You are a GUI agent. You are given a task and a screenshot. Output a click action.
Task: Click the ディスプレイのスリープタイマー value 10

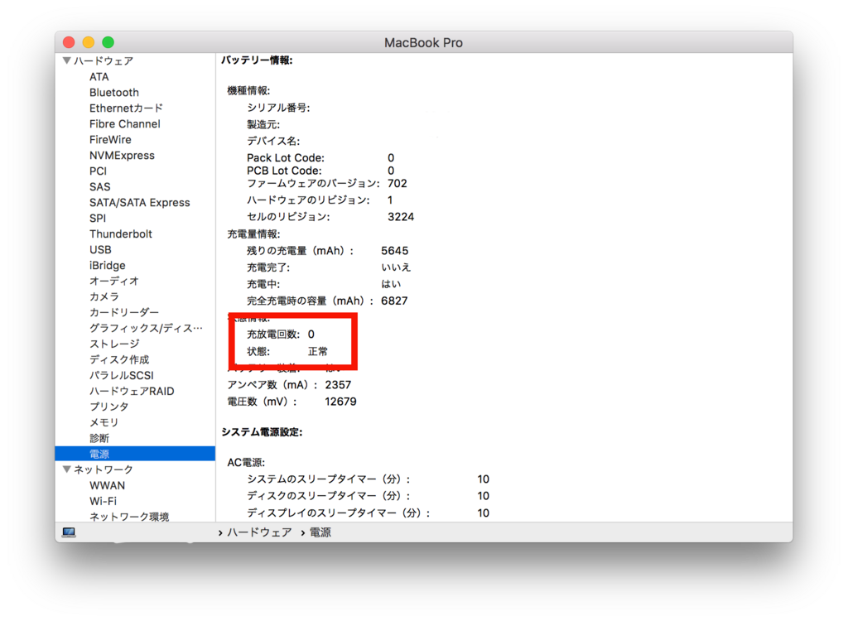484,513
